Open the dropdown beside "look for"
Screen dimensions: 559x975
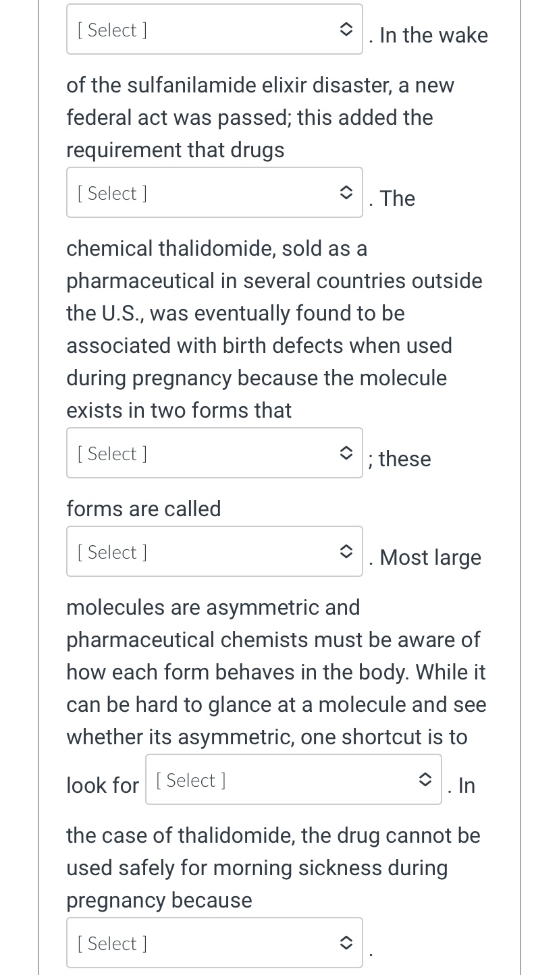(293, 780)
